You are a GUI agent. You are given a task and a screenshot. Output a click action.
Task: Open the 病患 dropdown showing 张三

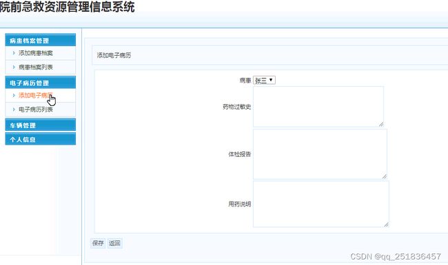pyautogui.click(x=264, y=80)
